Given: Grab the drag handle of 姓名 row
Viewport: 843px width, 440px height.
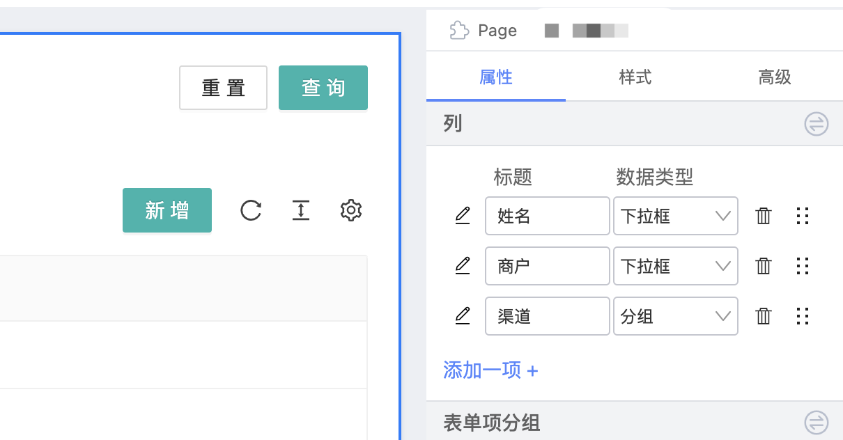Looking at the screenshot, I should (803, 216).
